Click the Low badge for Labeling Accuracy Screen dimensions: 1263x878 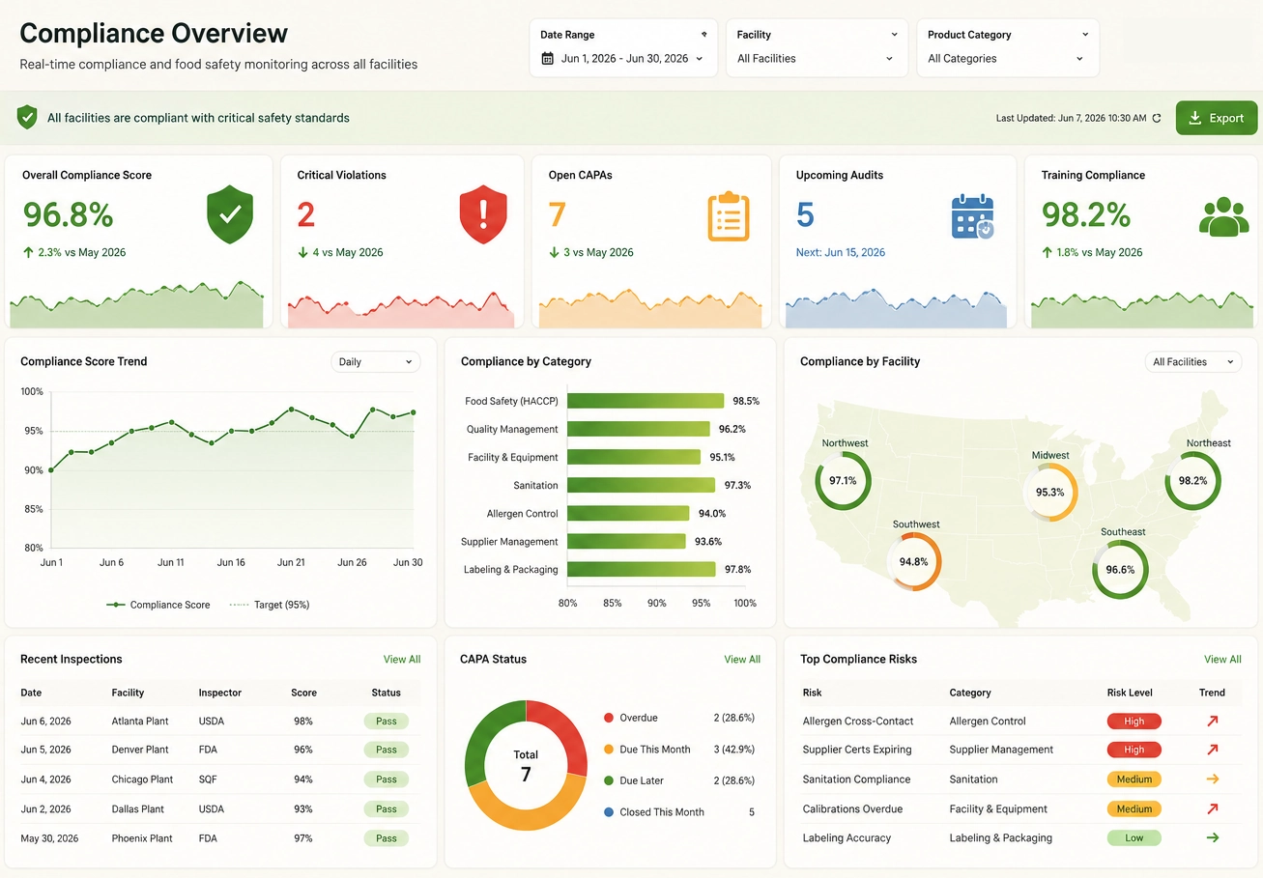1134,837
